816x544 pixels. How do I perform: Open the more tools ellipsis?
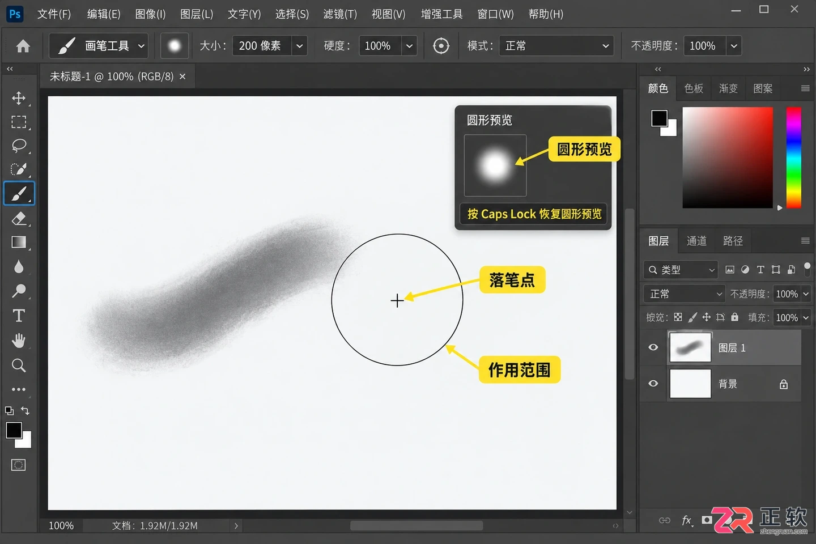point(19,389)
